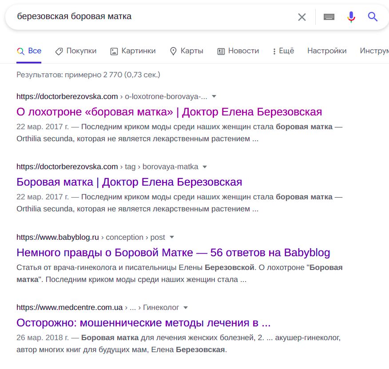Open the on-screen keyboard icon
This screenshot has width=389, height=369.
[329, 17]
